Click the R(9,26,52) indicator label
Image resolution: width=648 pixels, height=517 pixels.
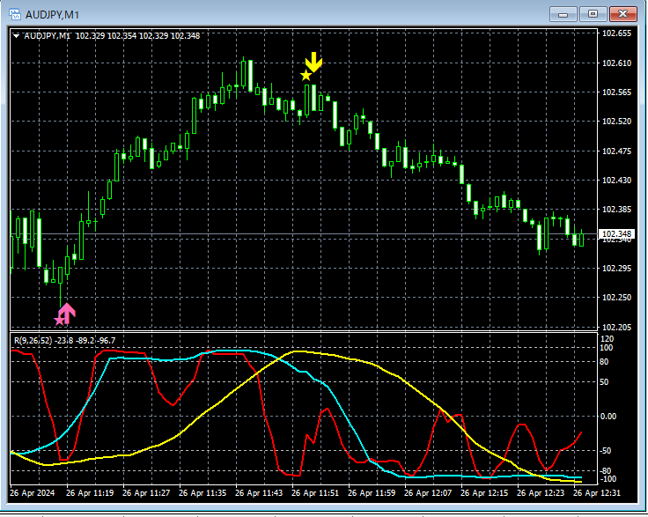[31, 340]
